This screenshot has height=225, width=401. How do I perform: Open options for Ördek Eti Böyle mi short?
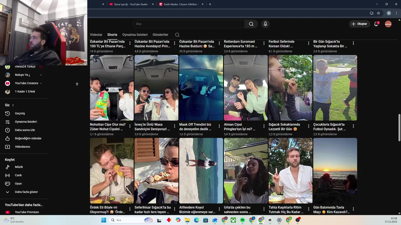[130, 209]
